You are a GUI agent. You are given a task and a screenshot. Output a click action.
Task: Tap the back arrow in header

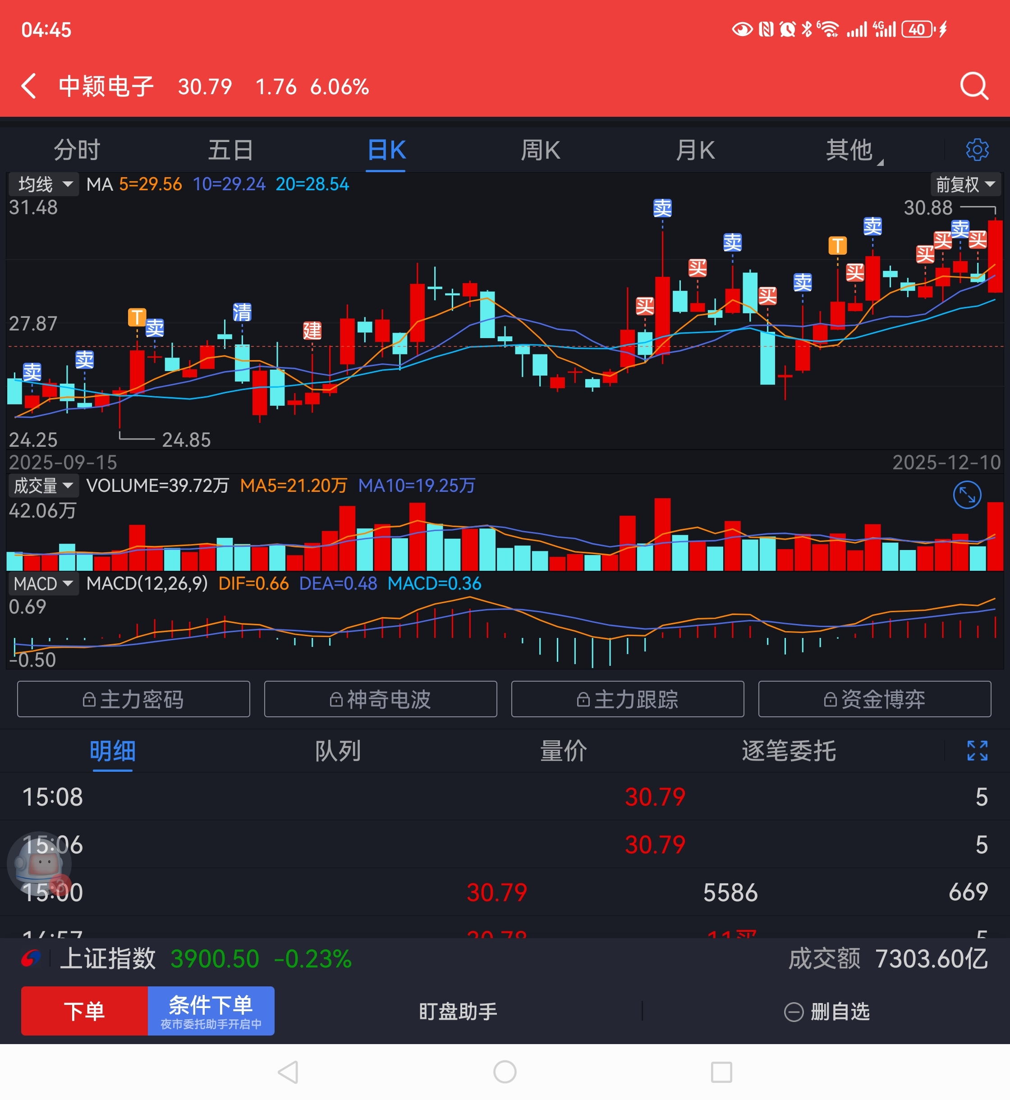tap(28, 87)
